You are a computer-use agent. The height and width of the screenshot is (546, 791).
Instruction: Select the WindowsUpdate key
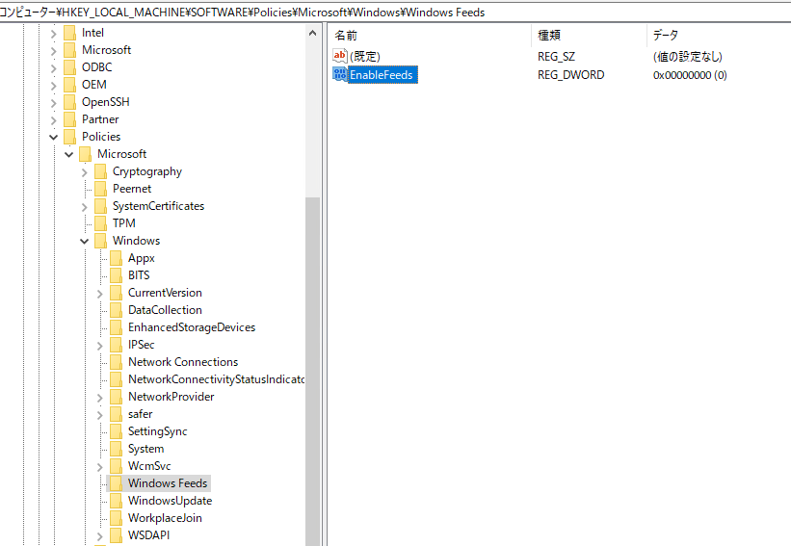(170, 501)
